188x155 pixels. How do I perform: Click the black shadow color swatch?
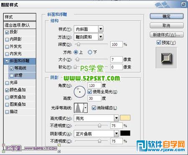pos(125,133)
